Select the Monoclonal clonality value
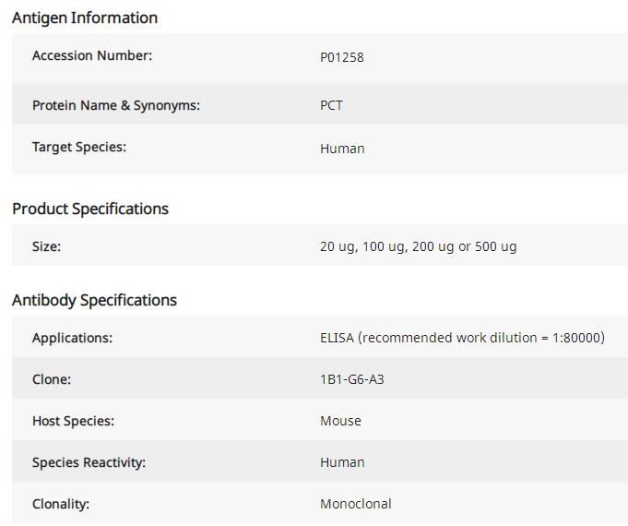The width and height of the screenshot is (628, 526). point(356,504)
